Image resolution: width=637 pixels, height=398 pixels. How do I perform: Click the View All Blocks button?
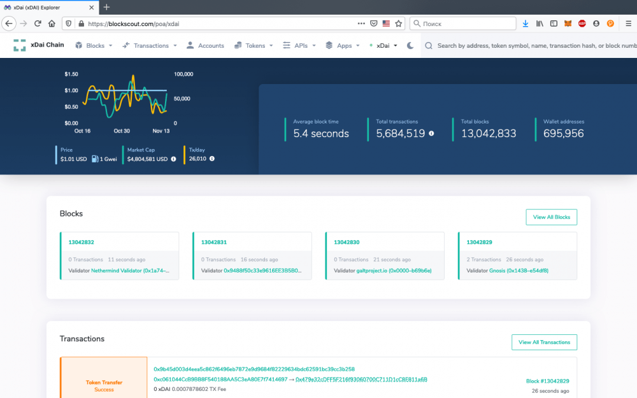coord(551,217)
